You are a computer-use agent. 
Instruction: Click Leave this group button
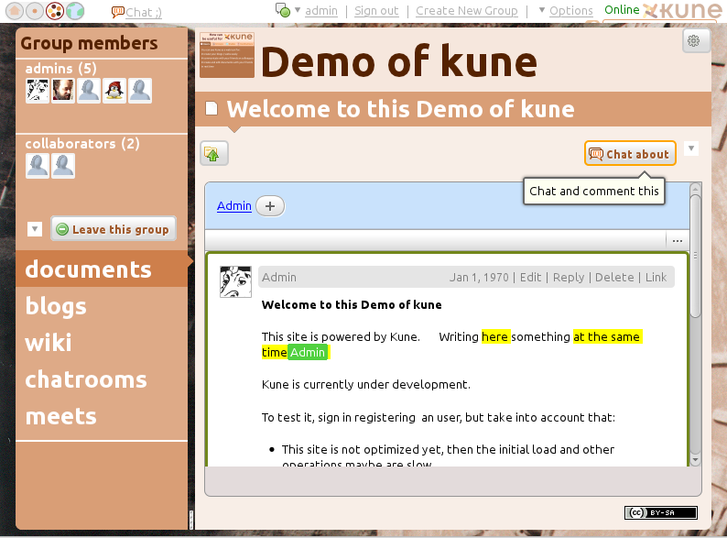(114, 229)
